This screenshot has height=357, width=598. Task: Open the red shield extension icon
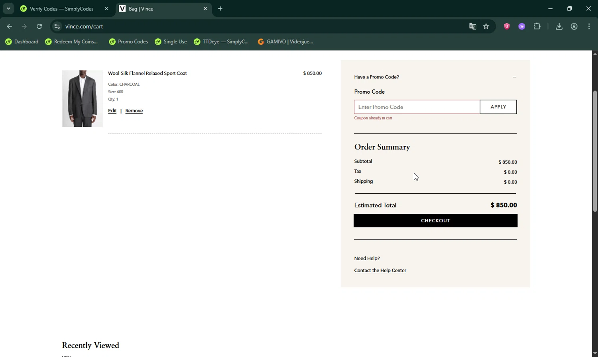(507, 27)
